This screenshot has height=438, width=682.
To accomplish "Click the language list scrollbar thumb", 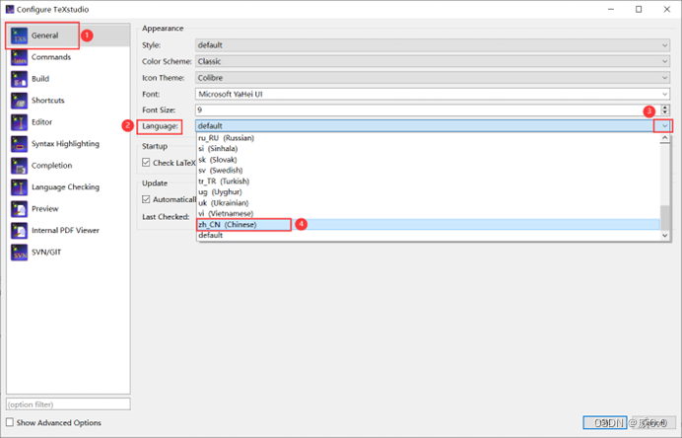I will point(664,218).
